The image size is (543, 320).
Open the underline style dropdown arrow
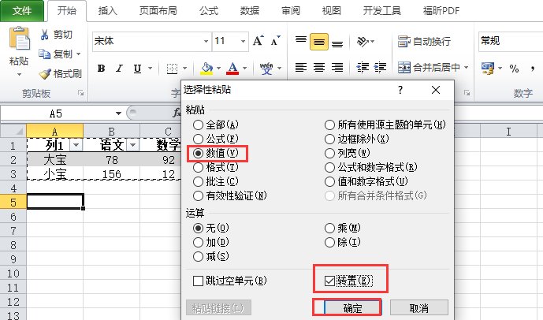pos(150,69)
